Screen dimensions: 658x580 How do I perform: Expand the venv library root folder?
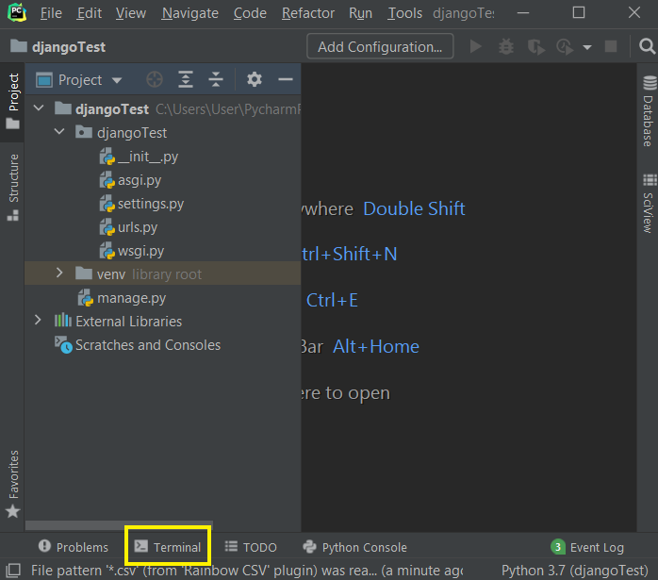pos(59,273)
